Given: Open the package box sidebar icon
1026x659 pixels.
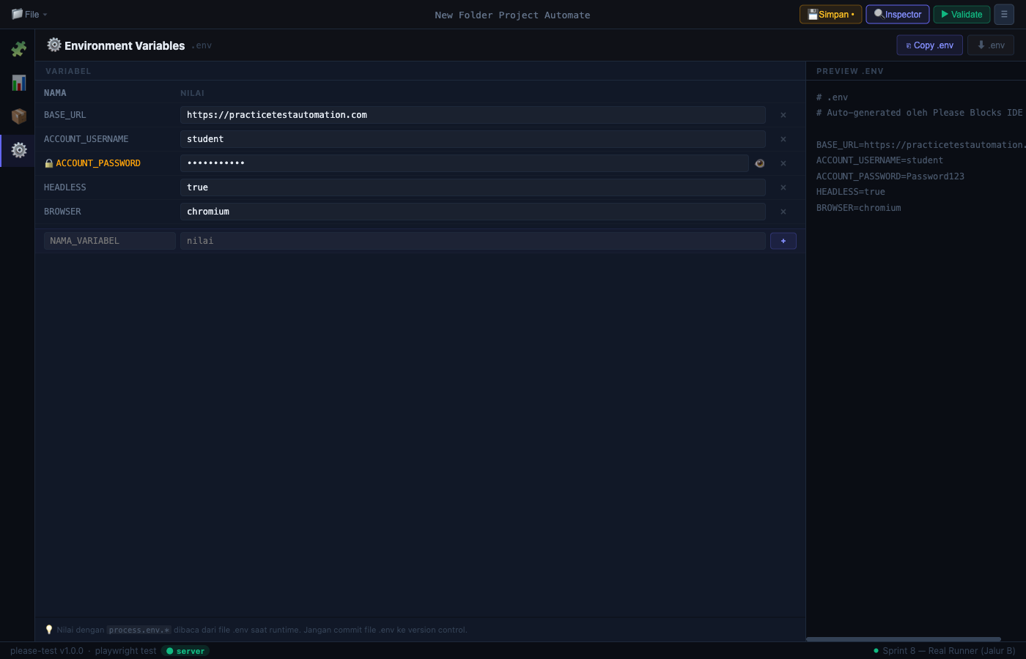Looking at the screenshot, I should point(18,116).
